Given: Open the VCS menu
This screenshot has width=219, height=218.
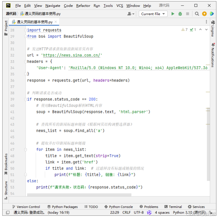Looking at the screenshot, I should (x=120, y=6).
